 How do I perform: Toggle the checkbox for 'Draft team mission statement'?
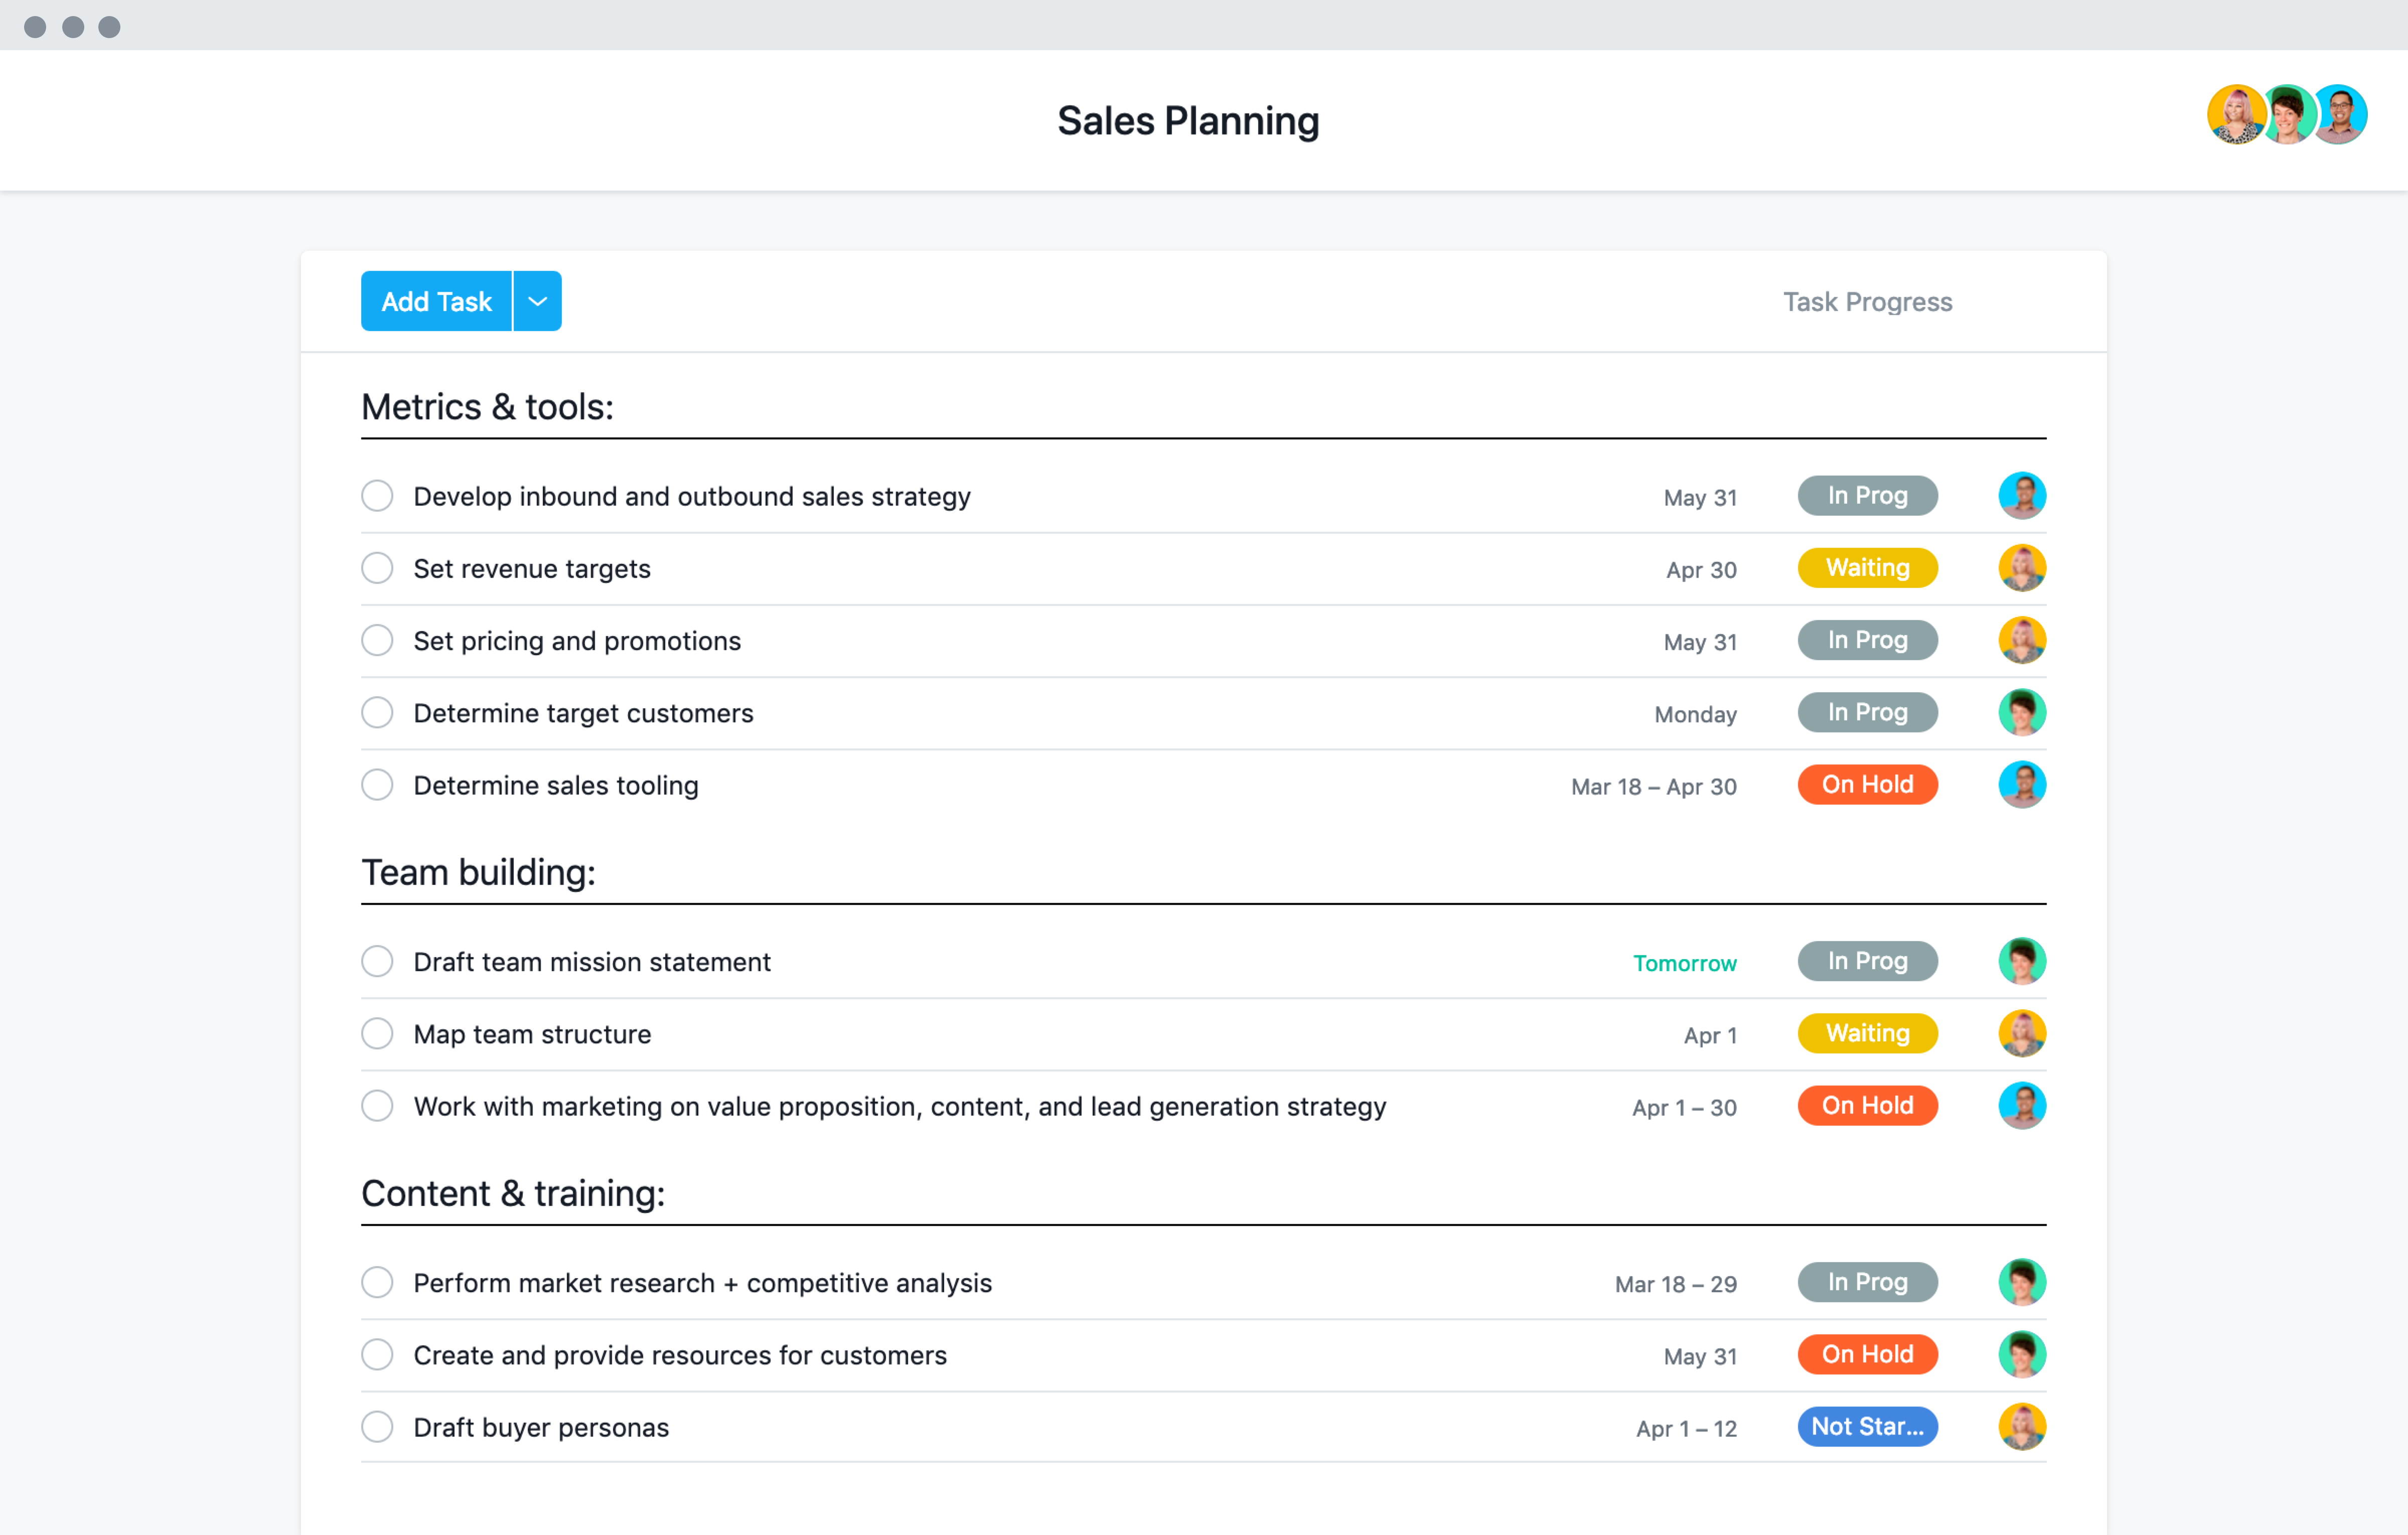[x=379, y=961]
